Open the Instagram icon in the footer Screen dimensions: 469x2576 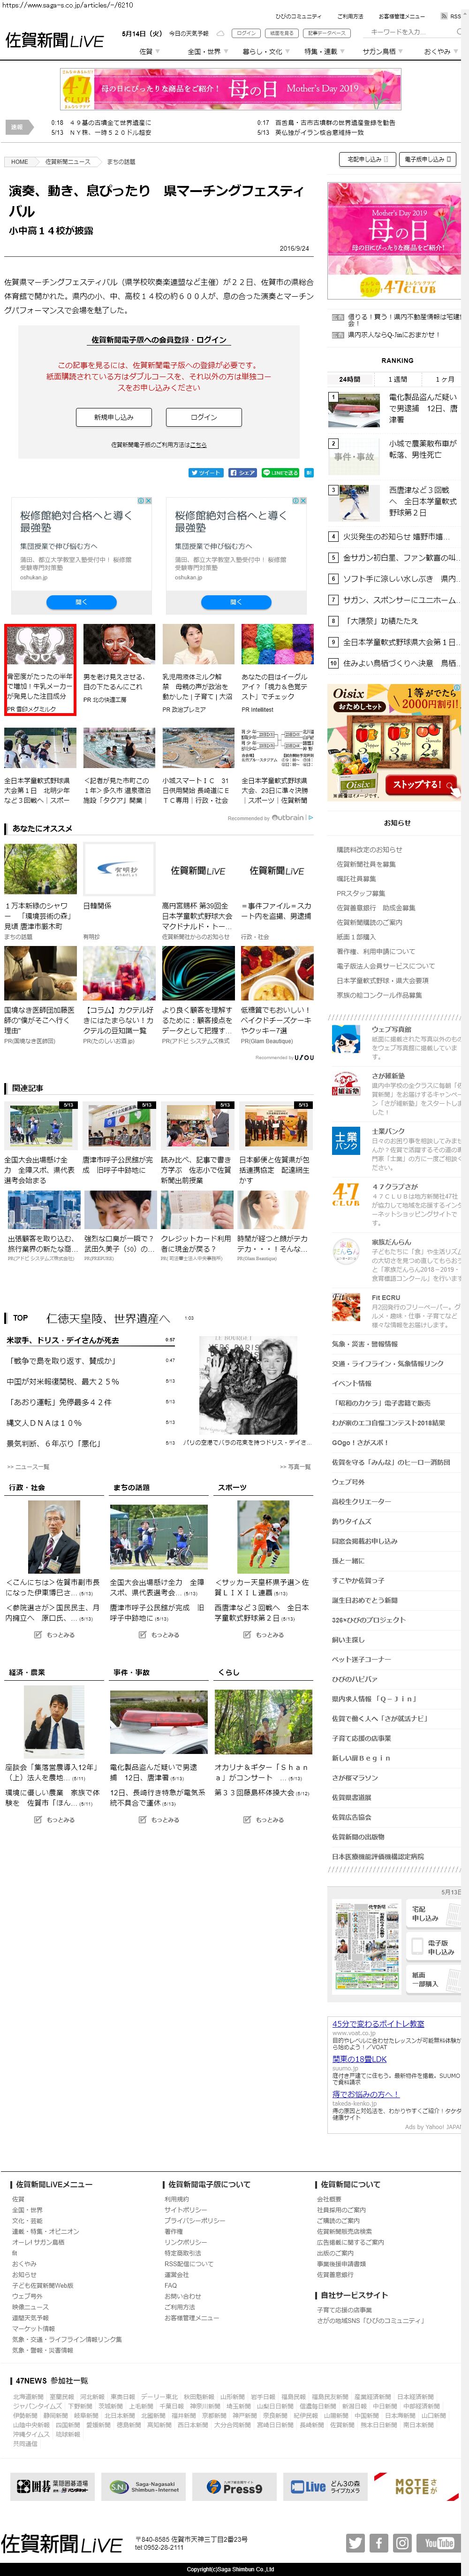[x=402, y=2542]
